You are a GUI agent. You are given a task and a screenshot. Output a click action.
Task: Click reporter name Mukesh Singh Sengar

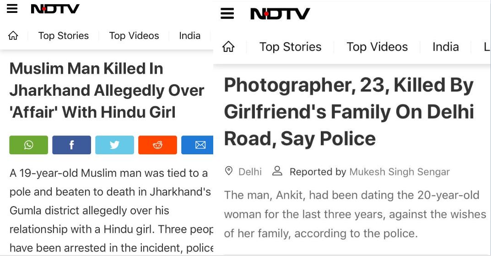click(x=399, y=172)
